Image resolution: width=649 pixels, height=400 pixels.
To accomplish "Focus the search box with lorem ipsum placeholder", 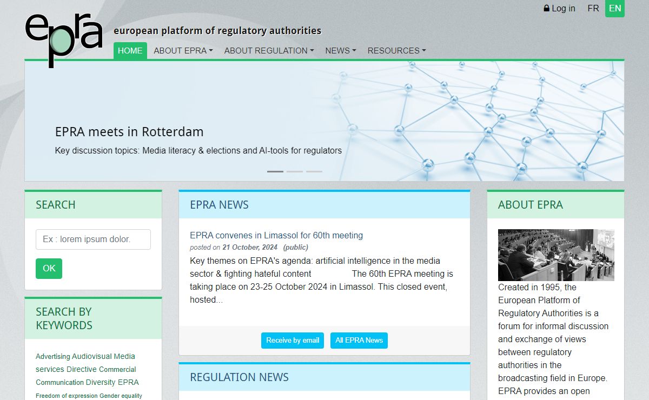I will pos(93,239).
